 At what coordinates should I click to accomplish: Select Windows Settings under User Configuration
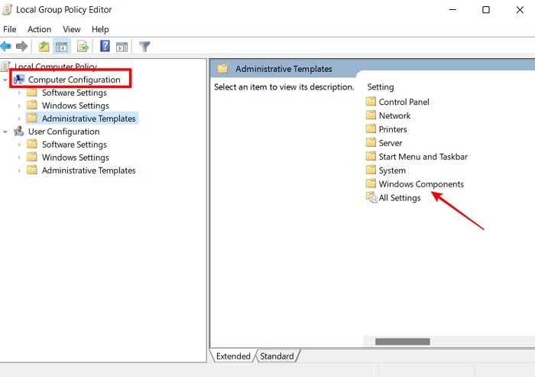pos(75,158)
